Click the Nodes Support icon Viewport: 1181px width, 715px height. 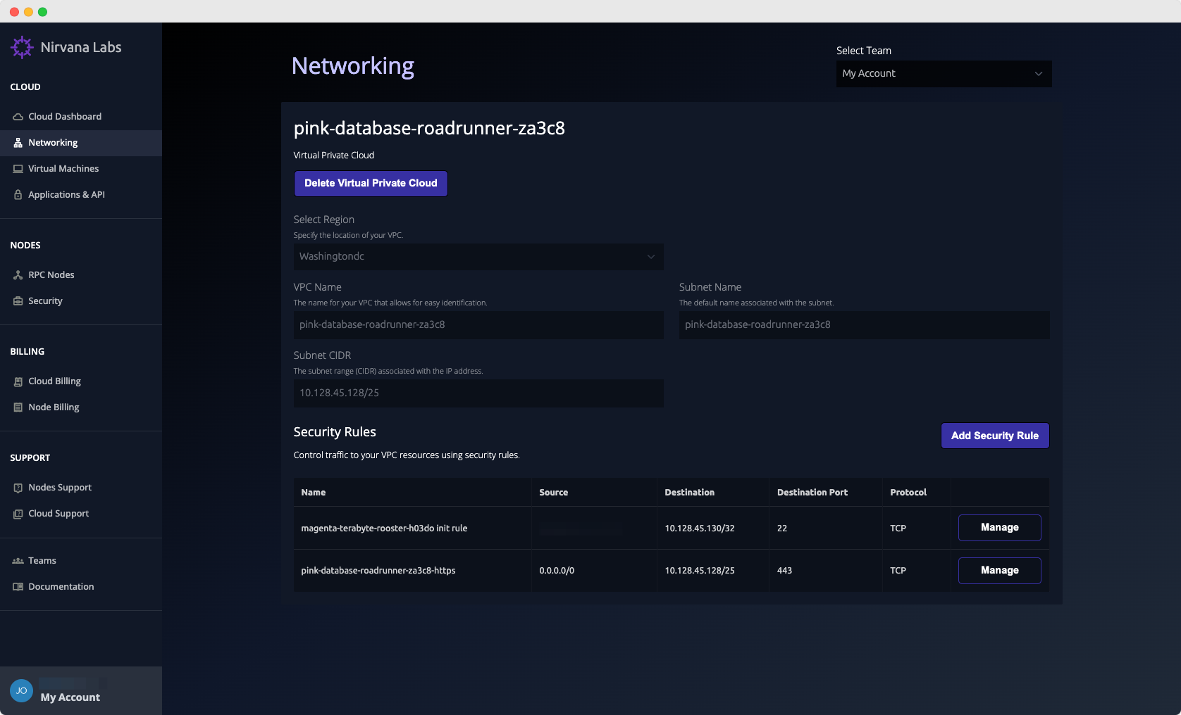coord(18,488)
